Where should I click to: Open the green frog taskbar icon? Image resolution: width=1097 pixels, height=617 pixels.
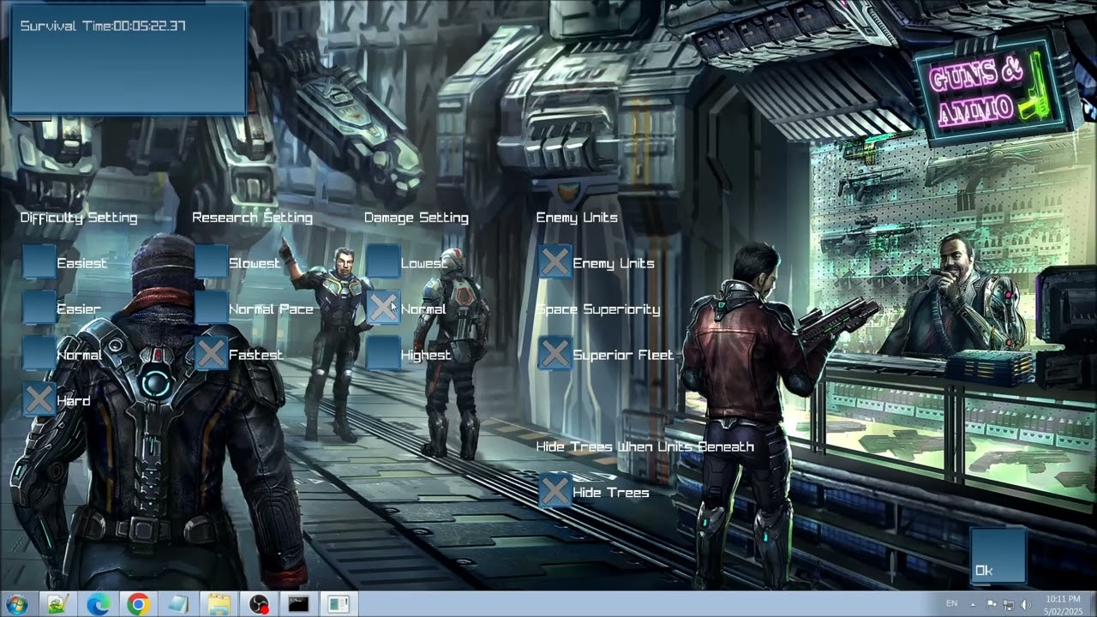pyautogui.click(x=57, y=604)
